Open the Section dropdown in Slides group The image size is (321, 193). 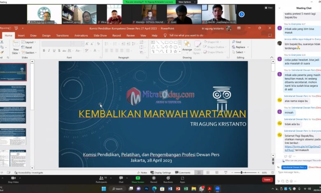point(29,53)
